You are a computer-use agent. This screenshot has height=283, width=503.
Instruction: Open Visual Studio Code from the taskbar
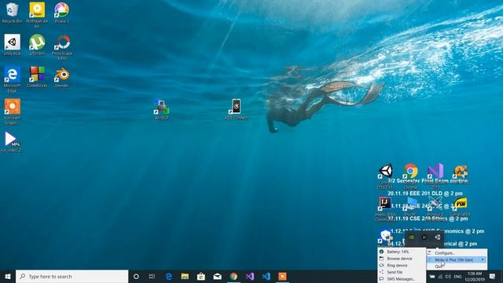266,276
